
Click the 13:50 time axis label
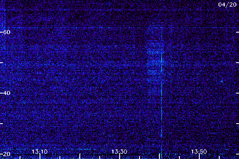pos(199,152)
